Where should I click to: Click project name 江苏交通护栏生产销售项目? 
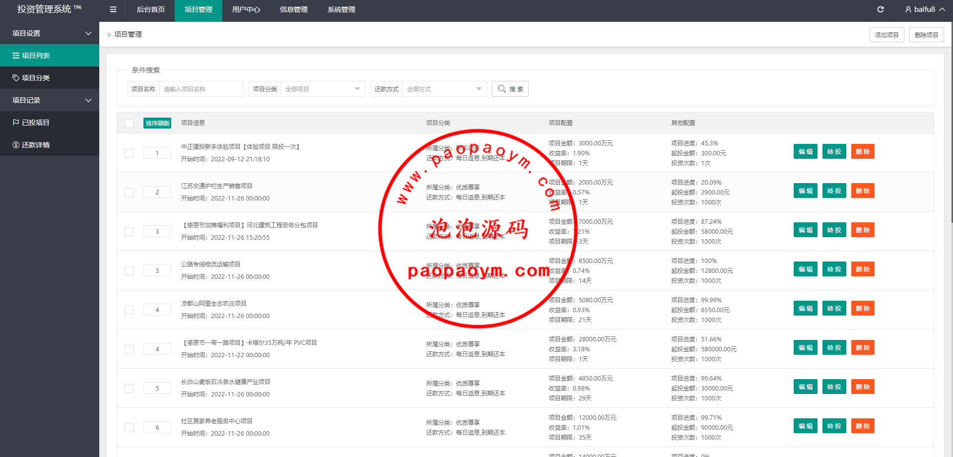pos(216,186)
